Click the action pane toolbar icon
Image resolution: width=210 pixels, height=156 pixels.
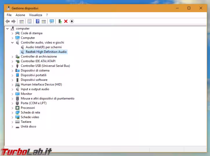pyautogui.click(x=44, y=21)
